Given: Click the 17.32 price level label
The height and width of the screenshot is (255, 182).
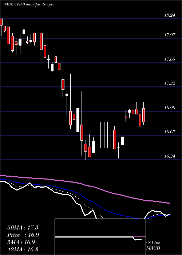Looking at the screenshot, I should 170,83.
